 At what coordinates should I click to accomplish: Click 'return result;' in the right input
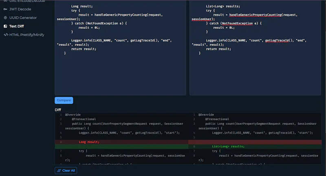click(218, 49)
